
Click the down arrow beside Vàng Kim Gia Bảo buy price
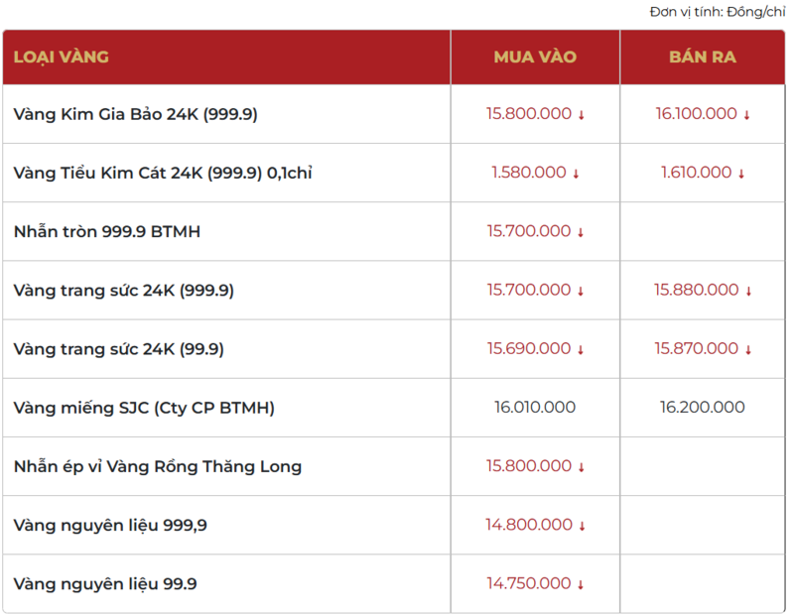pyautogui.click(x=581, y=114)
